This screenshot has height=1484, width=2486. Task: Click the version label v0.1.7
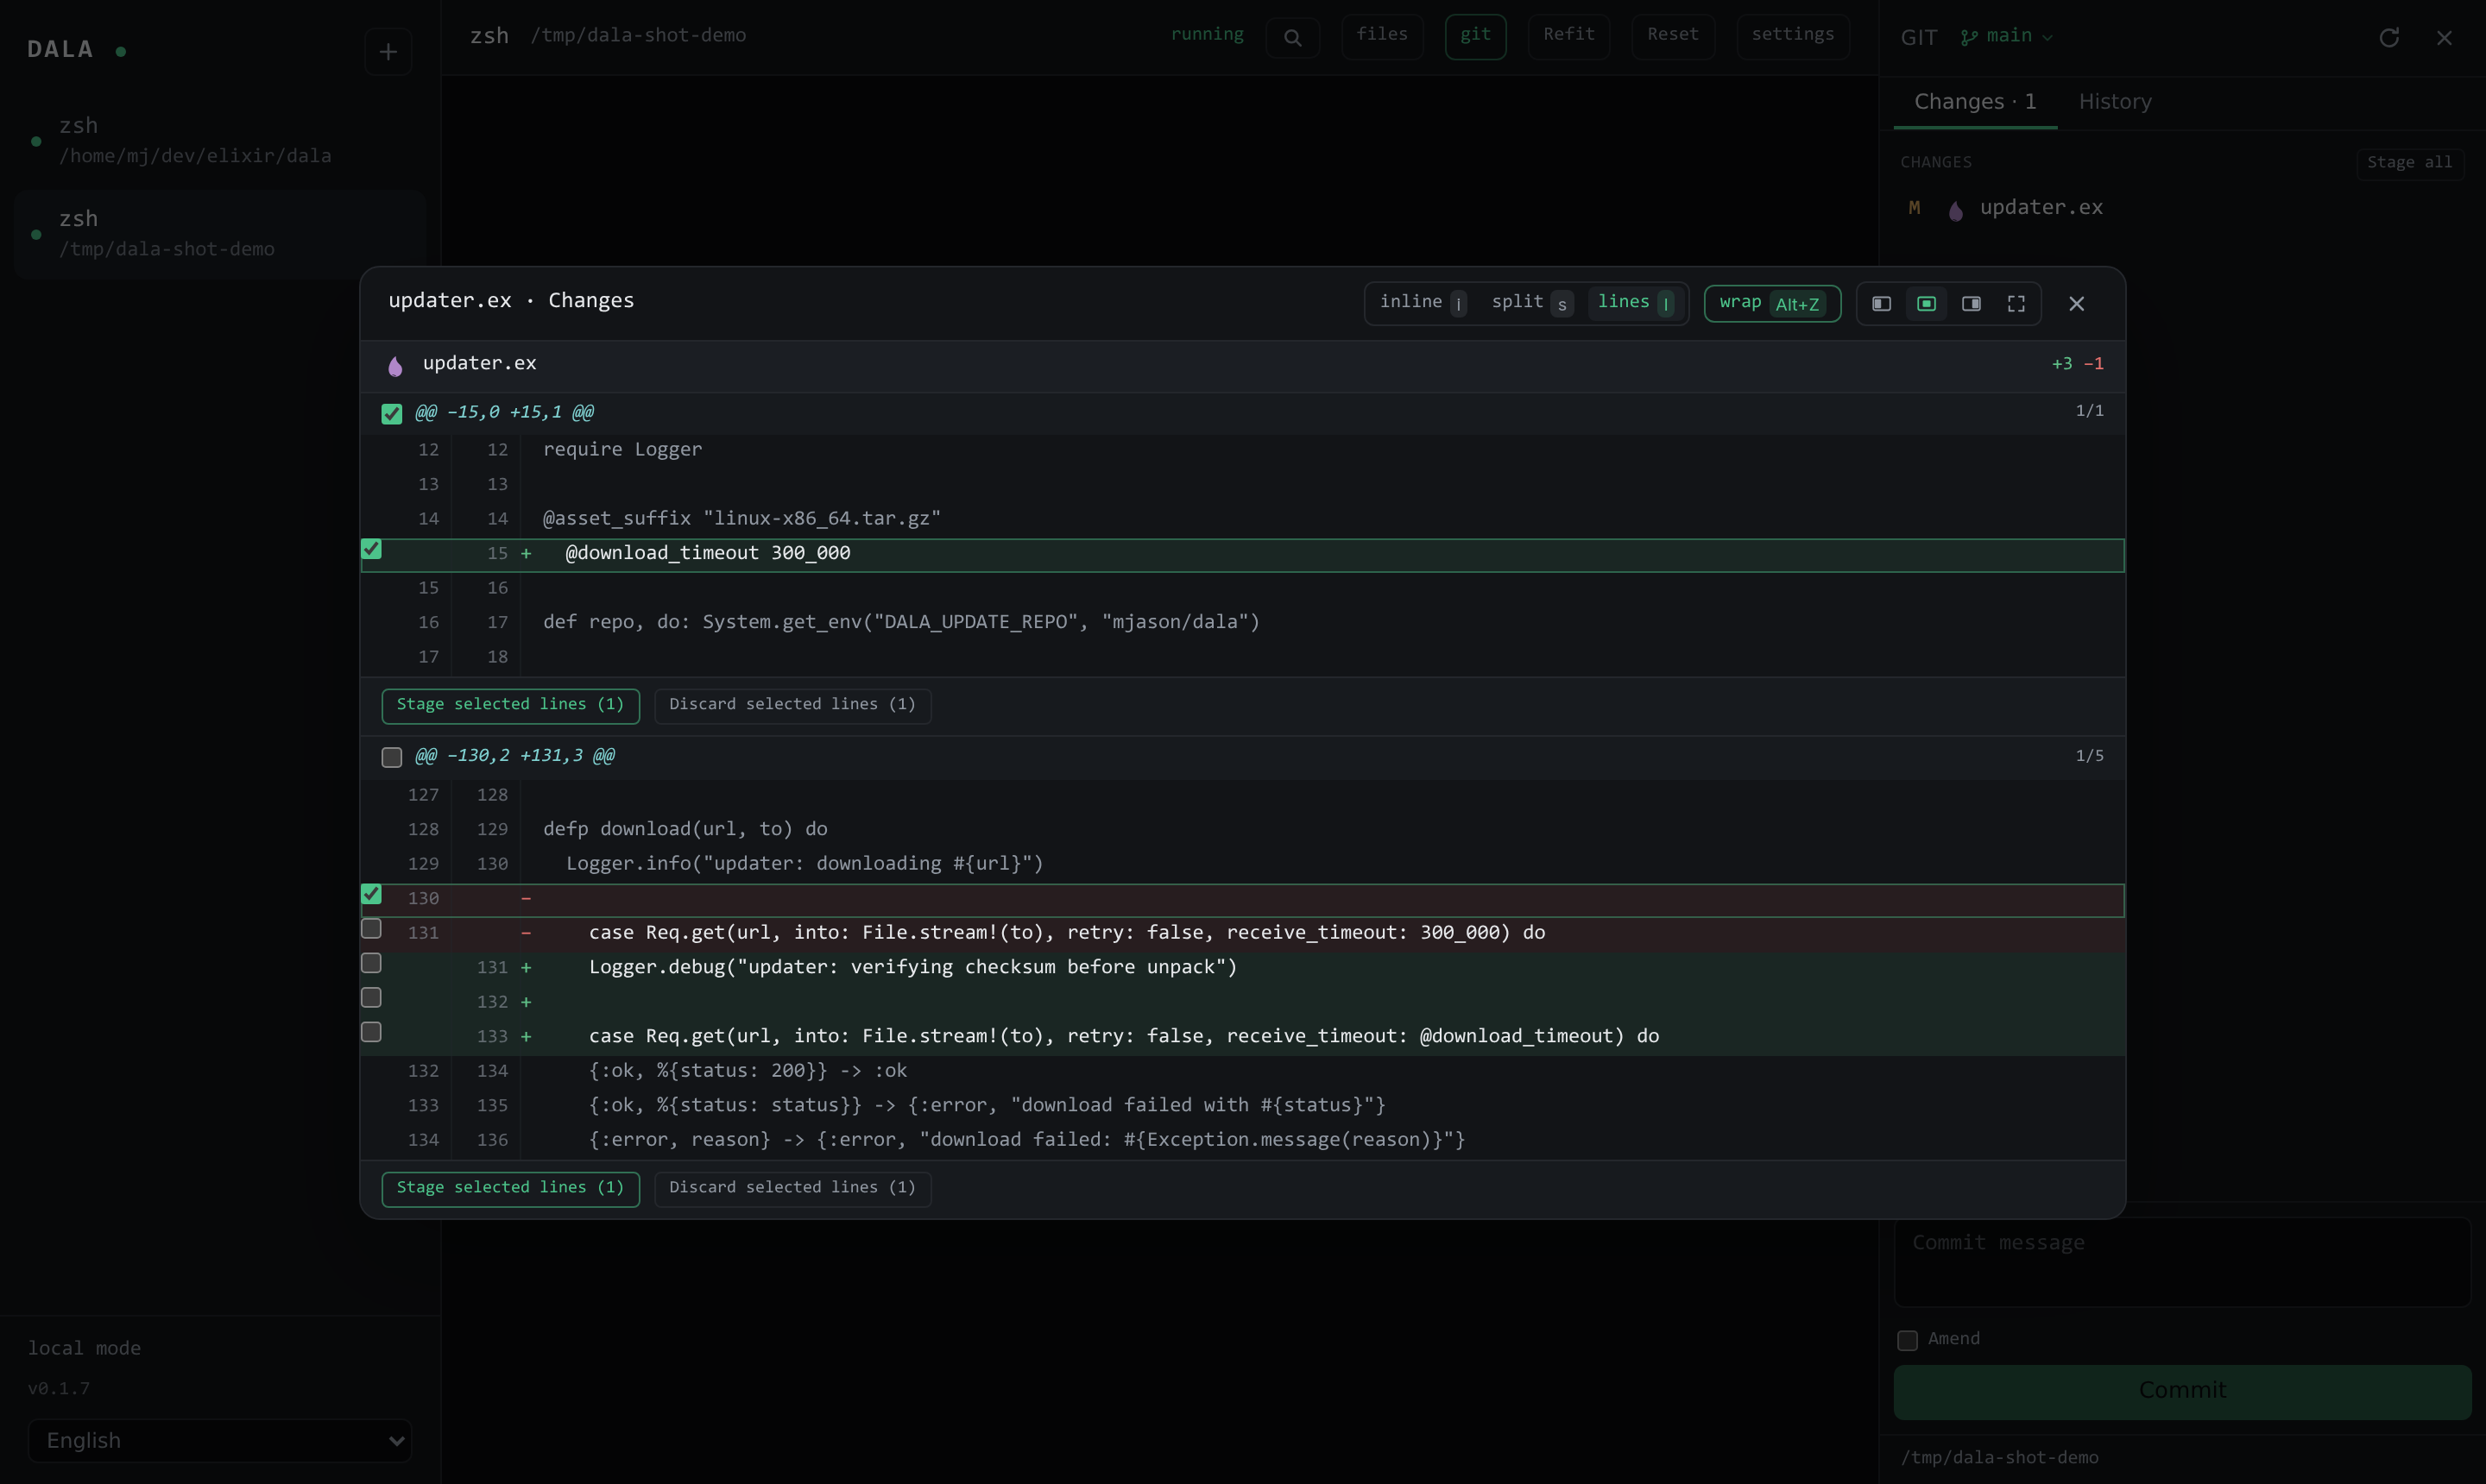point(58,1389)
